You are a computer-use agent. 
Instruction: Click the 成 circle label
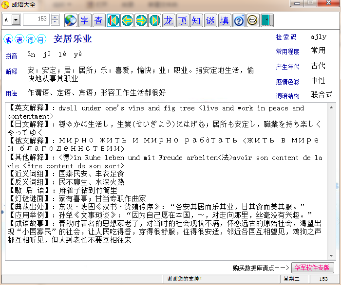[x=8, y=39]
